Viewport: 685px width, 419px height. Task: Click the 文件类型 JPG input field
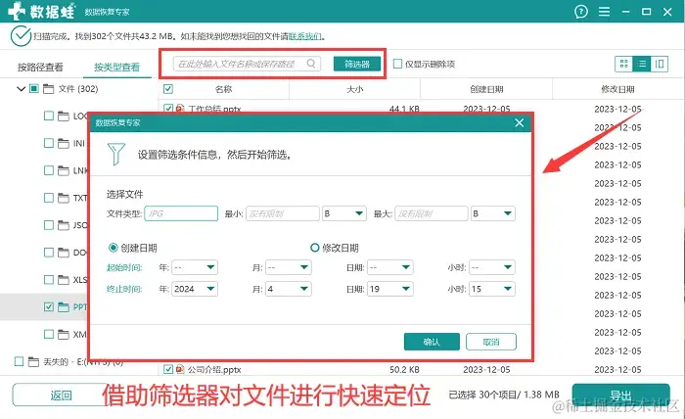181,213
